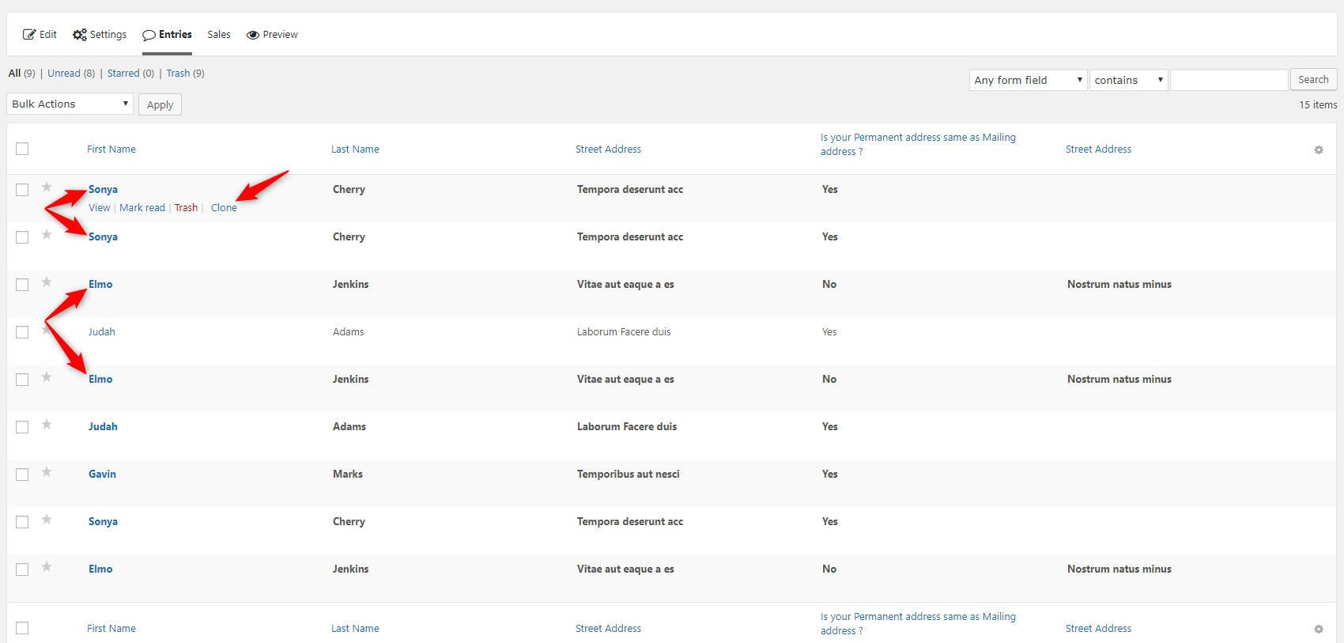Select checkbox for first Elmo Jenkins row
Image resolution: width=1344 pixels, height=643 pixels.
click(22, 285)
